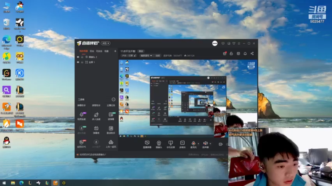This screenshot has width=332, height=186.
Task: Open the notification bell icon
Action: 245,54
